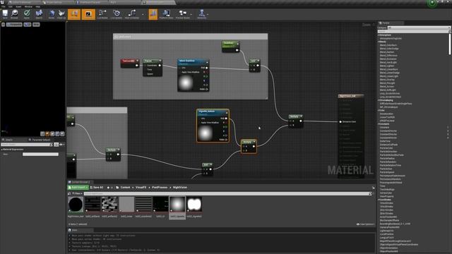The height and width of the screenshot is (254, 452).
Task: Open the dropdown next to Hide Unrelated
Action: 143,14
